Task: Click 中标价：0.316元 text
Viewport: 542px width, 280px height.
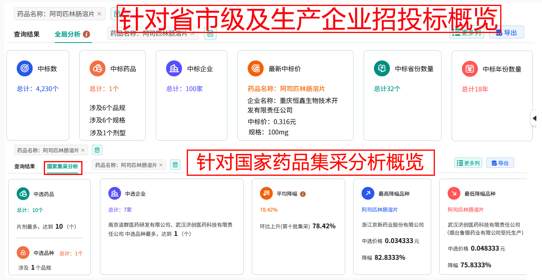Action: click(x=272, y=122)
